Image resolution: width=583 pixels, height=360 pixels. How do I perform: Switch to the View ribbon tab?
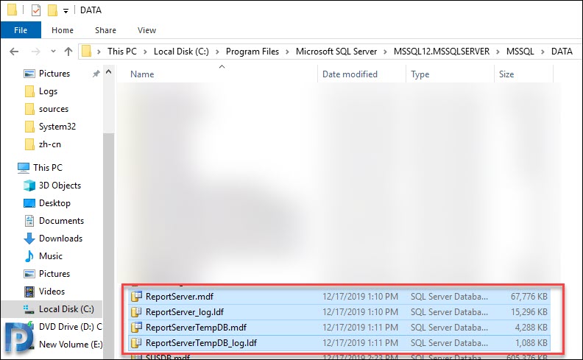pos(147,30)
